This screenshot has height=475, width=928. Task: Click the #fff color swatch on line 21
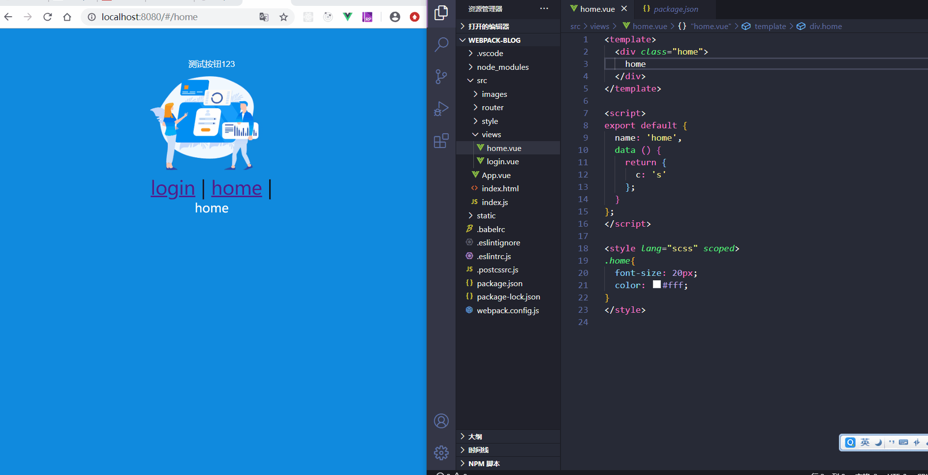[x=656, y=284]
